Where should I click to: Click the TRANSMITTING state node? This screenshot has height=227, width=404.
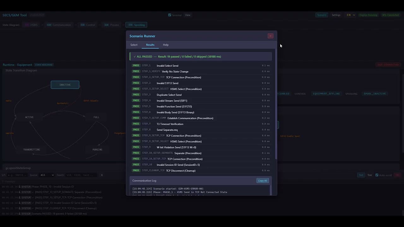(32, 150)
